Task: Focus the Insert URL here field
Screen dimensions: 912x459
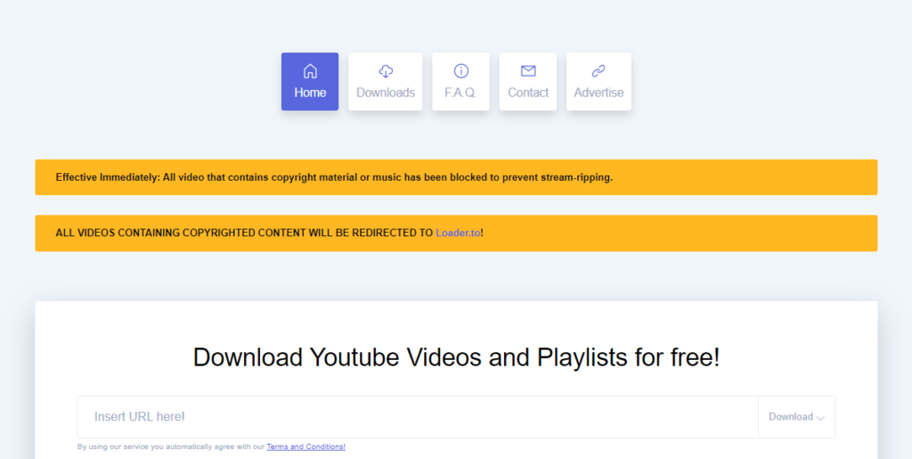Action: [418, 417]
